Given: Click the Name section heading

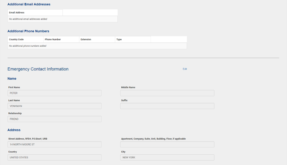Looking at the screenshot, I should (12, 79).
